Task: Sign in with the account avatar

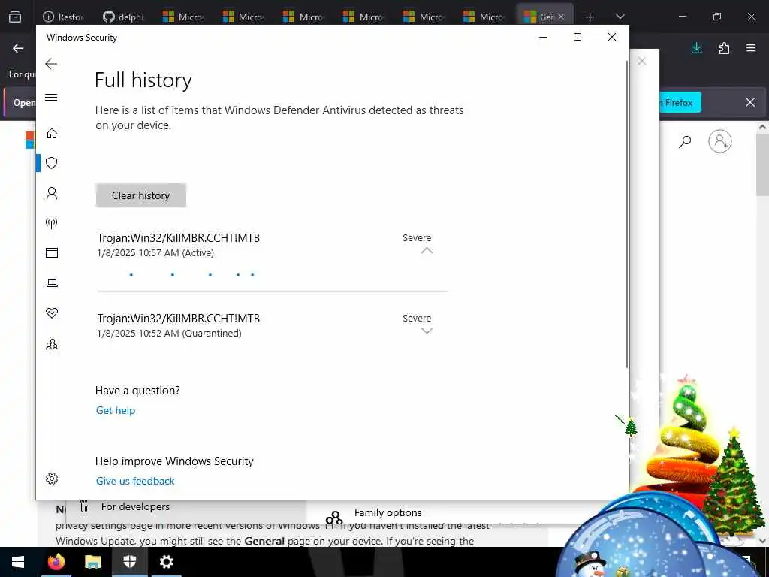Action: tap(720, 141)
